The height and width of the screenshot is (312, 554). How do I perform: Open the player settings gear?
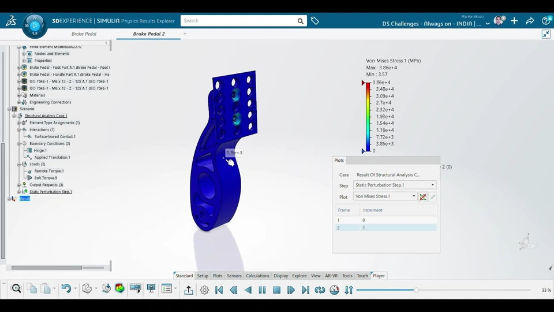pyautogui.click(x=204, y=290)
